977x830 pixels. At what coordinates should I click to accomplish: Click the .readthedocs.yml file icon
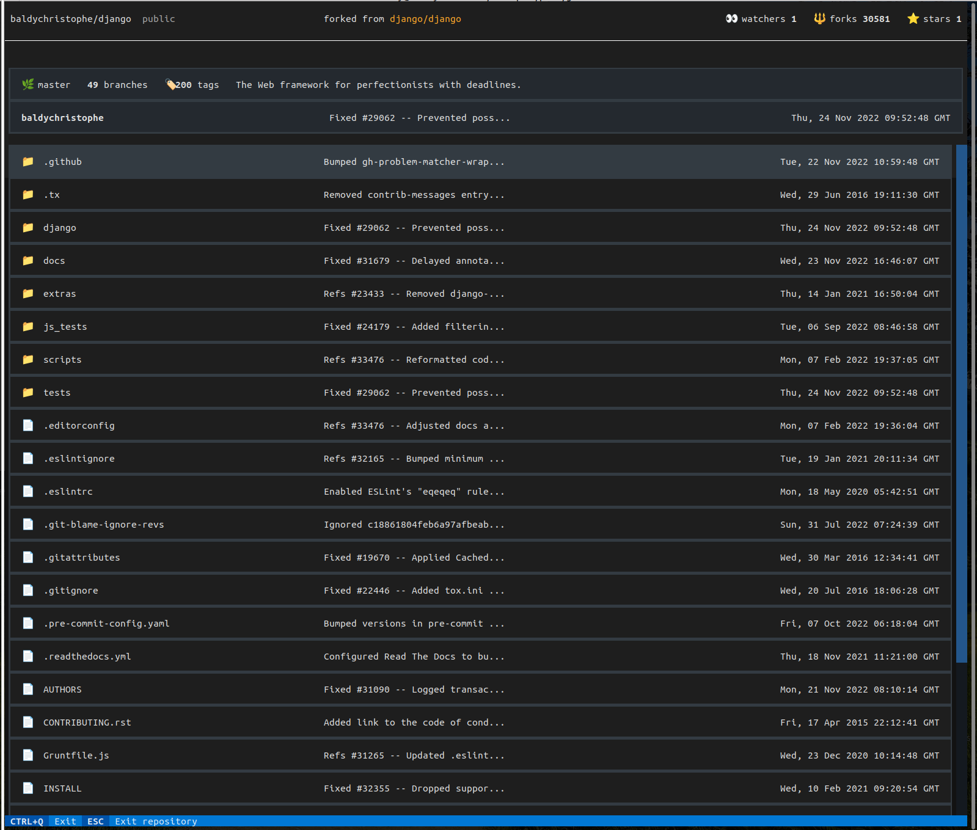click(28, 656)
